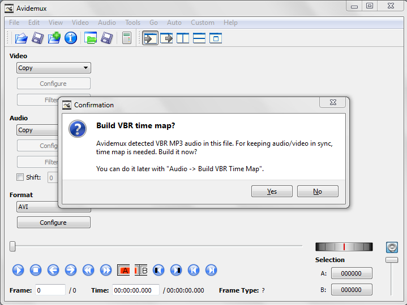Viewport: 407px width, 305px height.
Task: Seek to previous black frame
Action: point(158,270)
